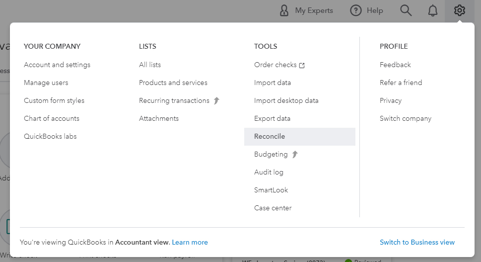Image resolution: width=481 pixels, height=262 pixels.
Task: Click the Learn more link
Action: click(x=190, y=242)
